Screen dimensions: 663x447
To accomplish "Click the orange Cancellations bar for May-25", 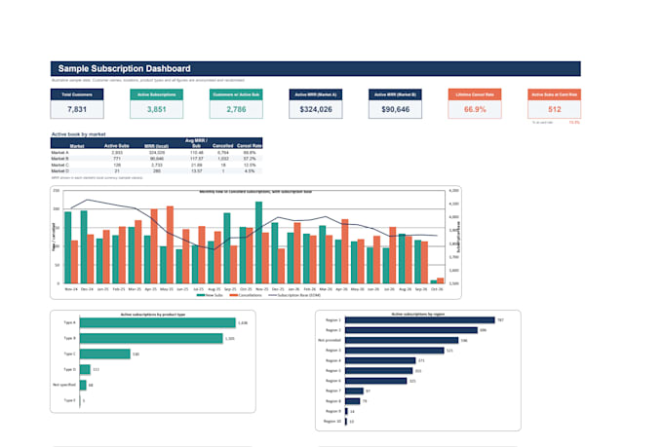I will (170, 244).
